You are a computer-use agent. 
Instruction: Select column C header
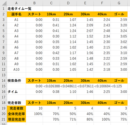(51, 3)
